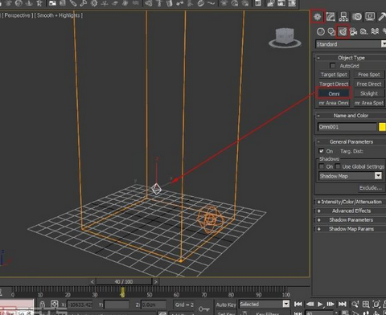Expand the Shadow Map Params rollout

351,229
